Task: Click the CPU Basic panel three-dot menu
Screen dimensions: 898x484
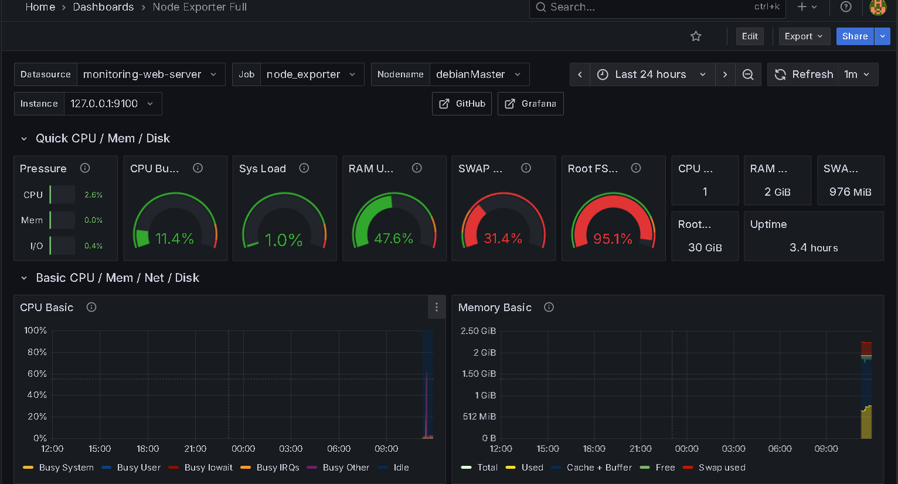Action: click(436, 307)
